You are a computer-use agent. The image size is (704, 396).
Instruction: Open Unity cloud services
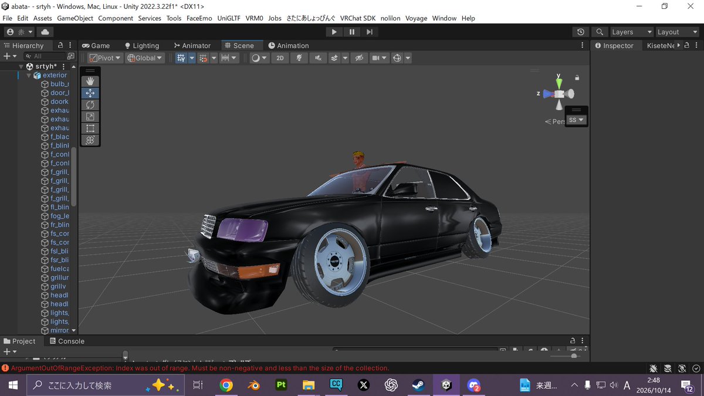coord(45,32)
